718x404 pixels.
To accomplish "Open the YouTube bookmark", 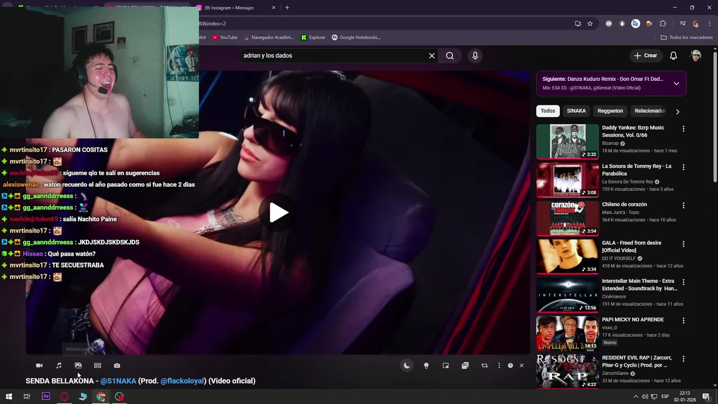I will click(224, 38).
